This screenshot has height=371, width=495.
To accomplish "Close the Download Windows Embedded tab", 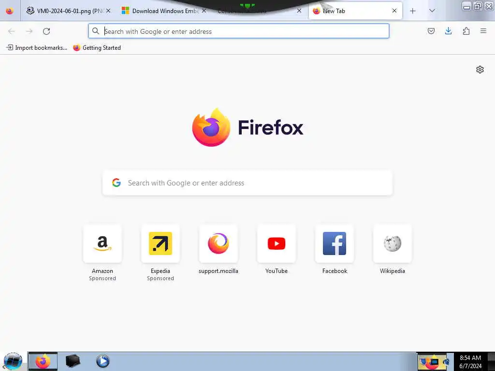I will (204, 11).
